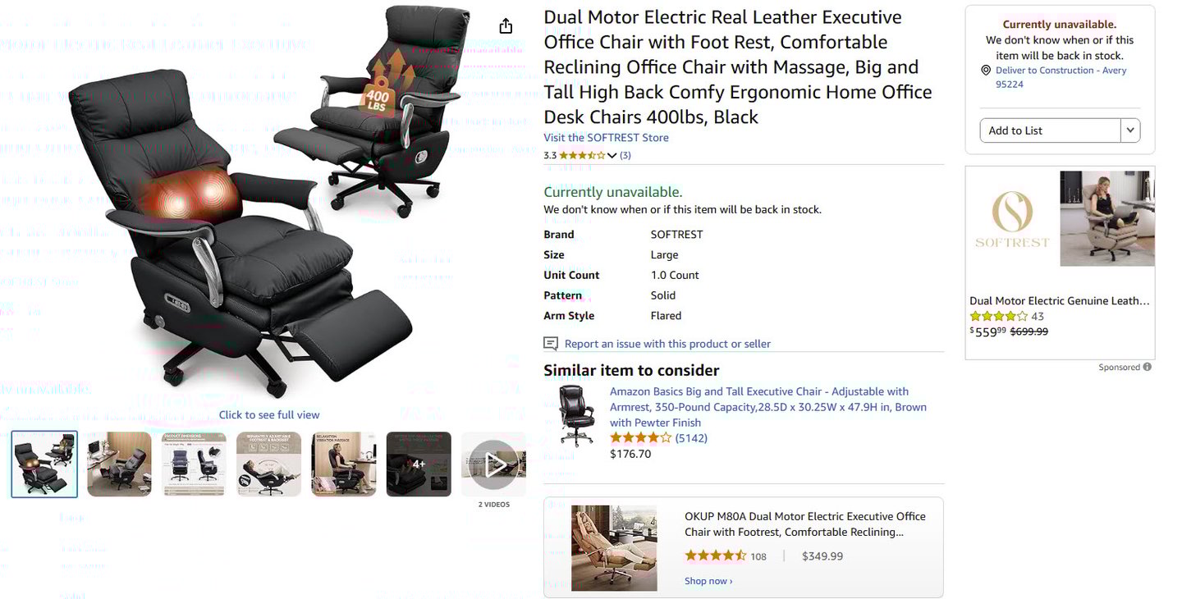This screenshot has width=1182, height=599.
Task: Play the product video thumbnail
Action: (493, 464)
